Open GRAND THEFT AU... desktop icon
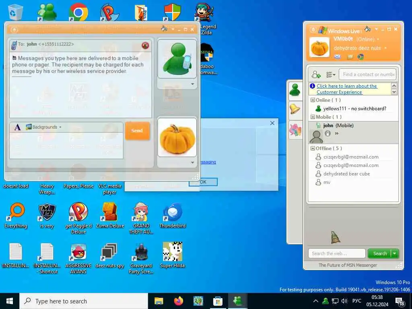This screenshot has height=309, width=412. coord(141,218)
